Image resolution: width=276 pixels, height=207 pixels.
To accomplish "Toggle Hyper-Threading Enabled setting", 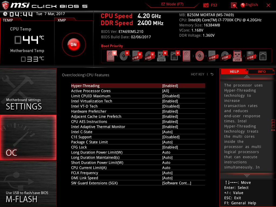I will pos(170,86).
